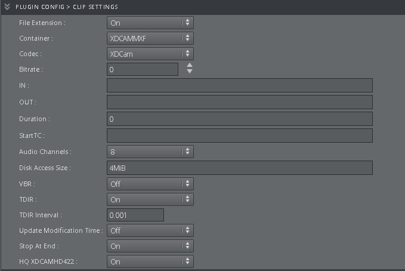
Task: Click the TDIR Interval field
Action: click(x=135, y=215)
